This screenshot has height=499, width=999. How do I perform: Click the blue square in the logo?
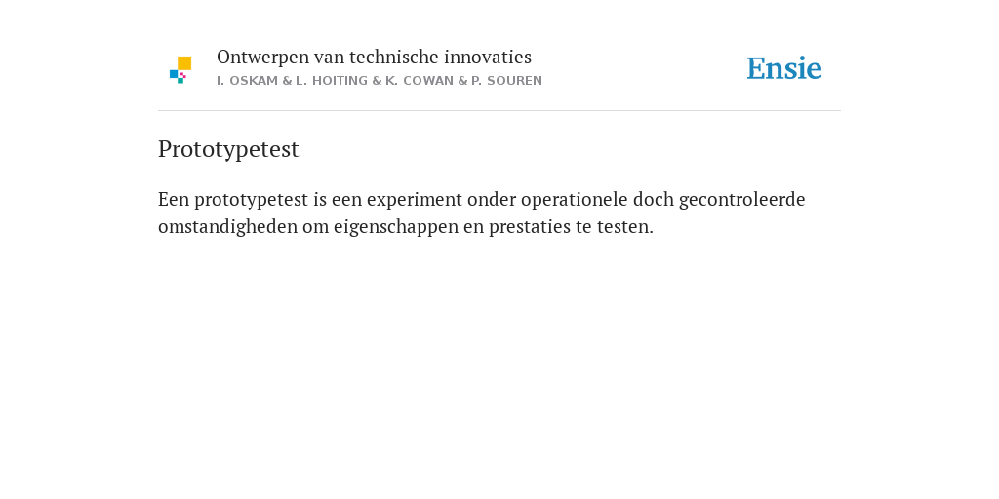coord(174,74)
